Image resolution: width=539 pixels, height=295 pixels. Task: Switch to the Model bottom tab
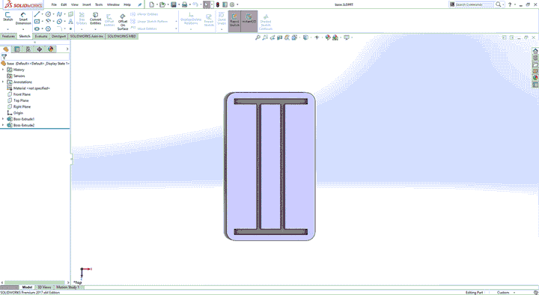pyautogui.click(x=27, y=287)
